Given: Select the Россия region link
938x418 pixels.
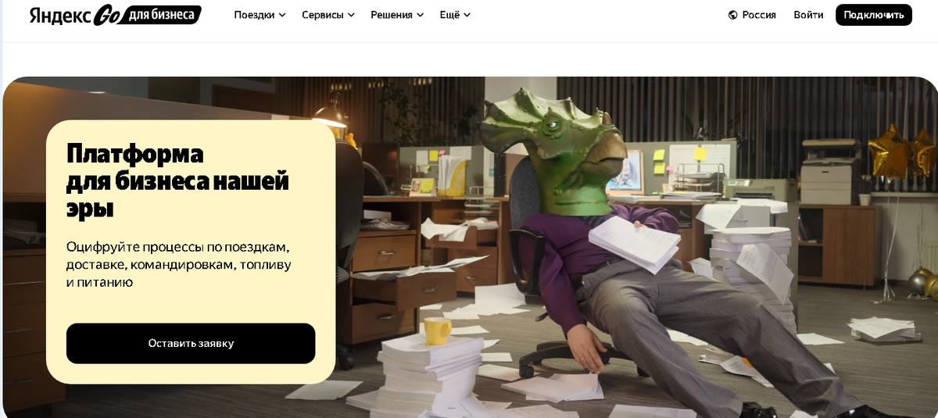Looking at the screenshot, I should click(x=759, y=15).
